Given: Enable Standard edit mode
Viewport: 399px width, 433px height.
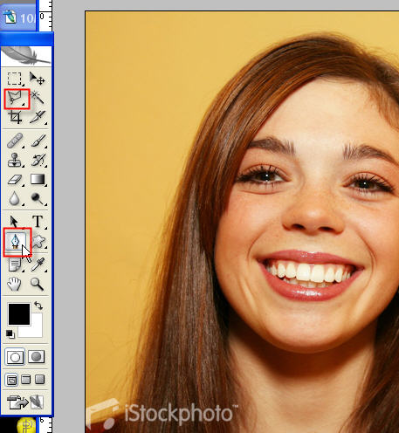Looking at the screenshot, I should (15, 357).
